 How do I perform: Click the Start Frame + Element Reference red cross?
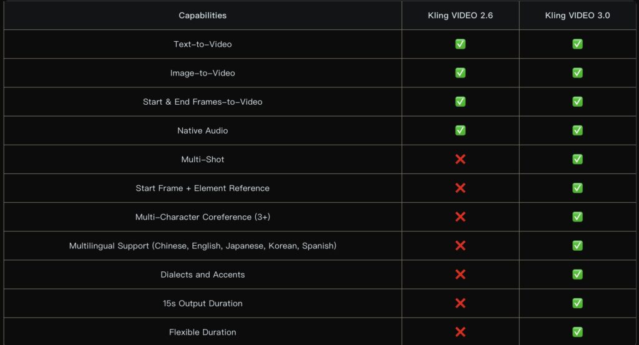tap(460, 188)
